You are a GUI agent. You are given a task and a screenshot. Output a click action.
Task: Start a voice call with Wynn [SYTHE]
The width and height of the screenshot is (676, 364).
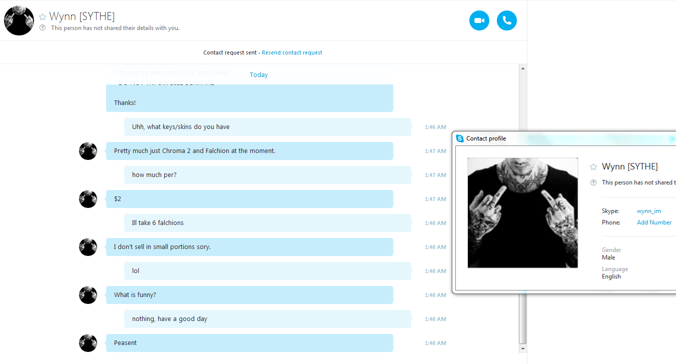[507, 20]
